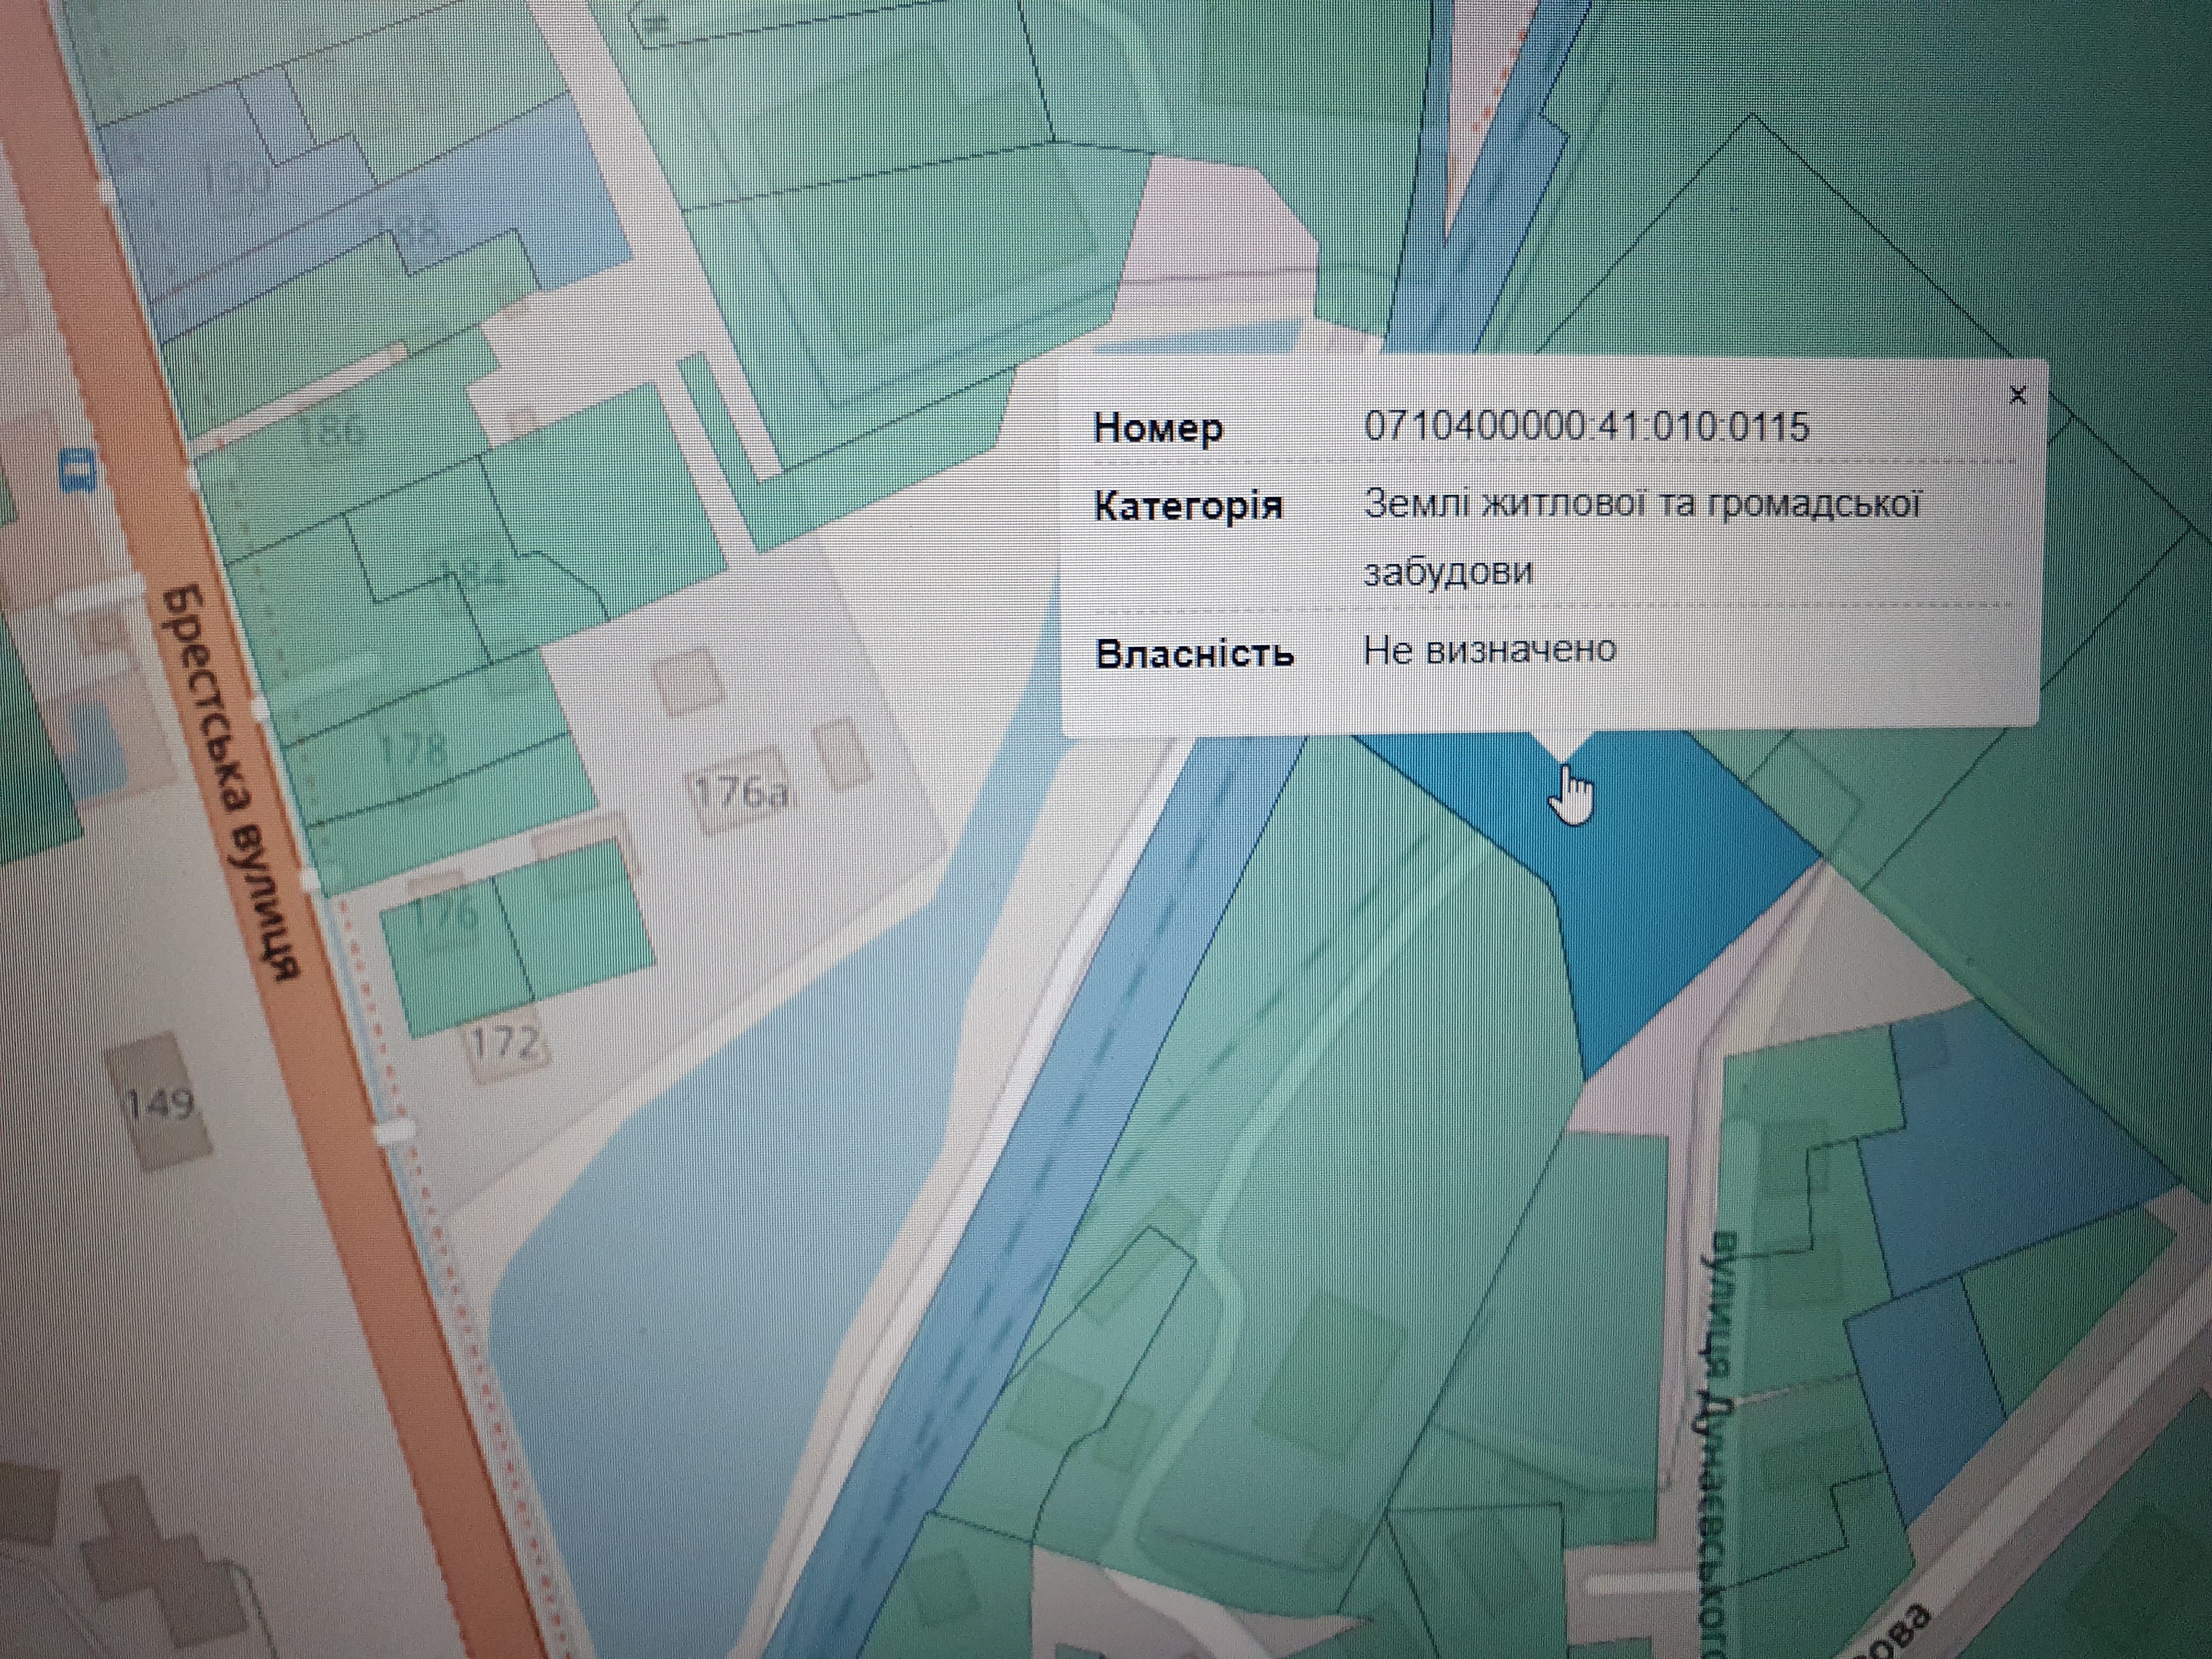This screenshot has height=1659, width=2212.
Task: Click the blue parcel labeled 190
Action: coord(235,180)
